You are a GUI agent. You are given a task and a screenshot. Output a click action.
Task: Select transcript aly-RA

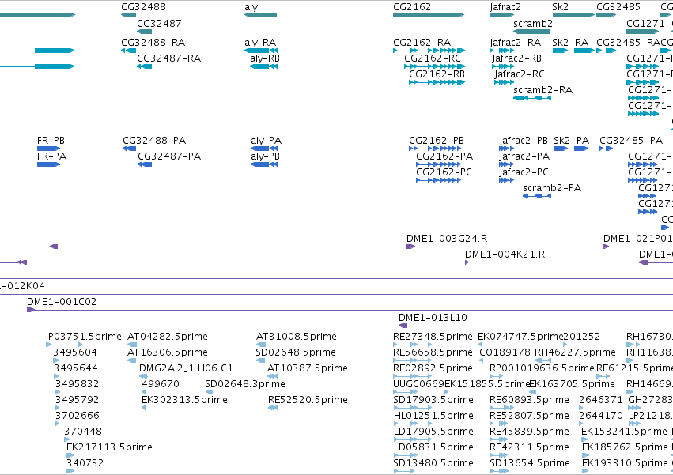(x=260, y=43)
